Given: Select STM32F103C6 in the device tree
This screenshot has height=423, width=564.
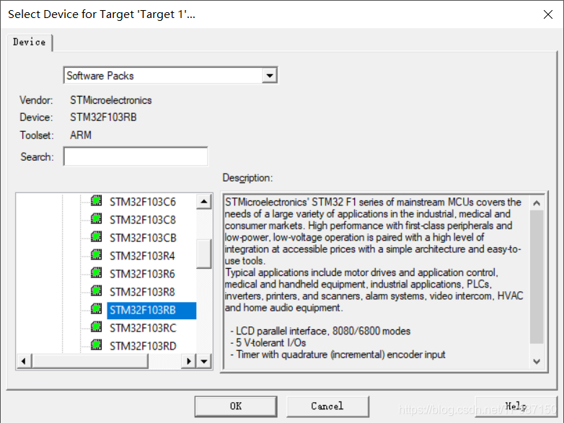Looking at the screenshot, I should point(143,202).
